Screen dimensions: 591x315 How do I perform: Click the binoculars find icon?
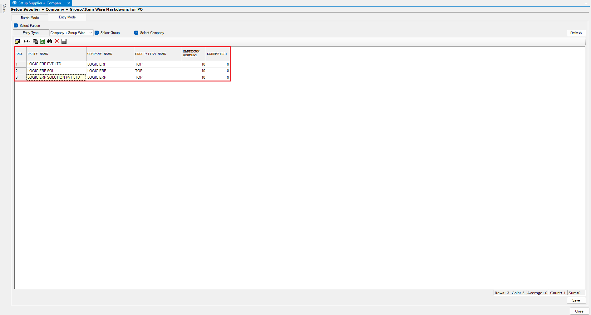(x=50, y=41)
